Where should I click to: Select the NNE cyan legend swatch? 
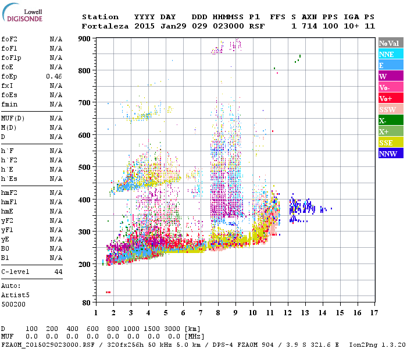pyautogui.click(x=391, y=54)
